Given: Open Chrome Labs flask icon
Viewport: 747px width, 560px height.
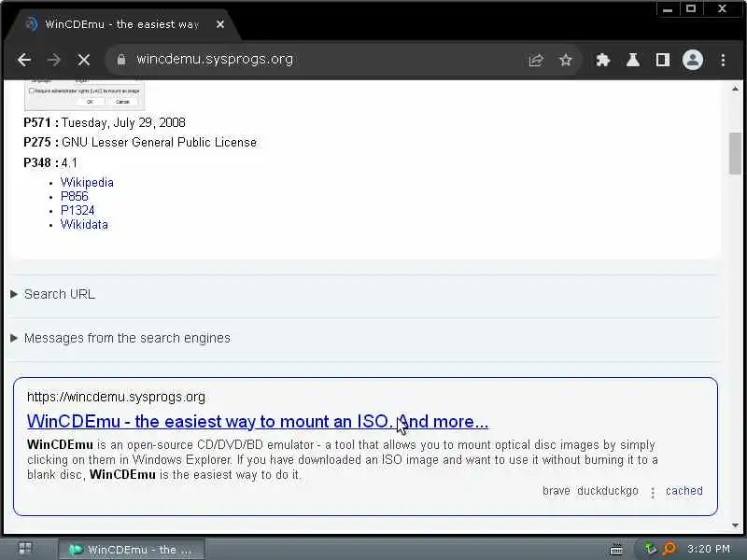Looking at the screenshot, I should pyautogui.click(x=633, y=60).
